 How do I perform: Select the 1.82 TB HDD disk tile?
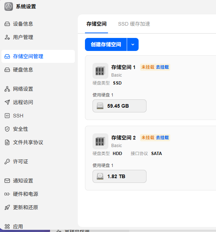[x=120, y=176]
